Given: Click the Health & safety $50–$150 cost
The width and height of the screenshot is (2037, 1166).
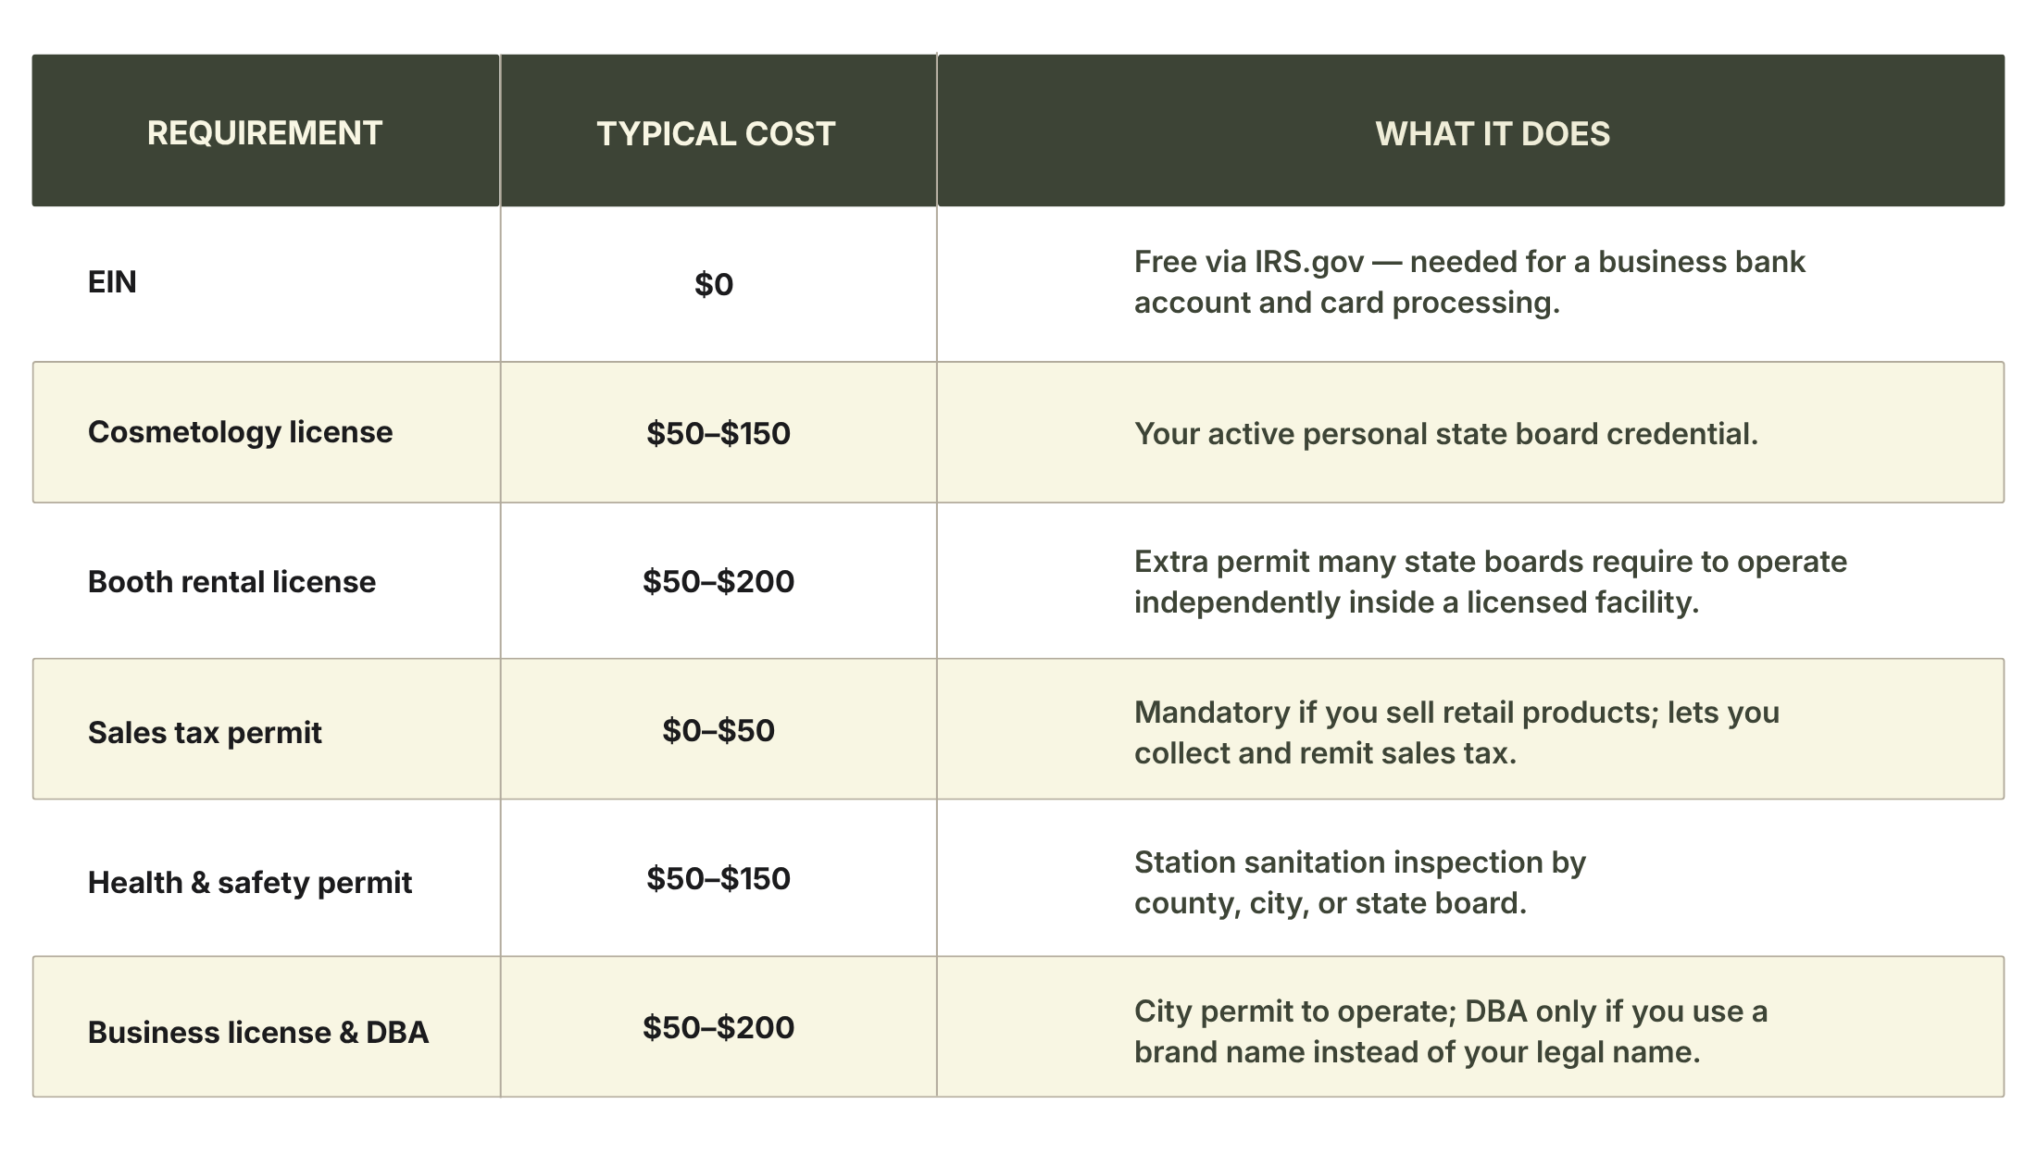Looking at the screenshot, I should pyautogui.click(x=719, y=878).
